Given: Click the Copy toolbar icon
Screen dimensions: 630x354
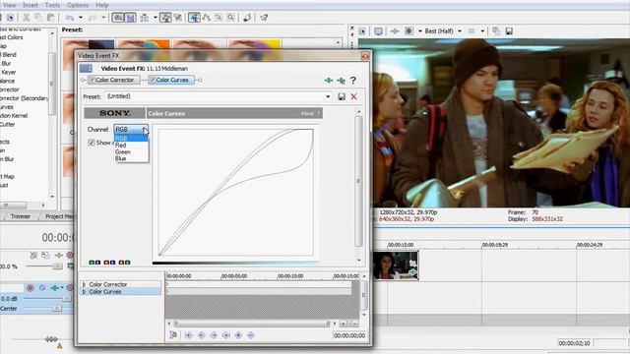Looking at the screenshot, I should pyautogui.click(x=38, y=18).
